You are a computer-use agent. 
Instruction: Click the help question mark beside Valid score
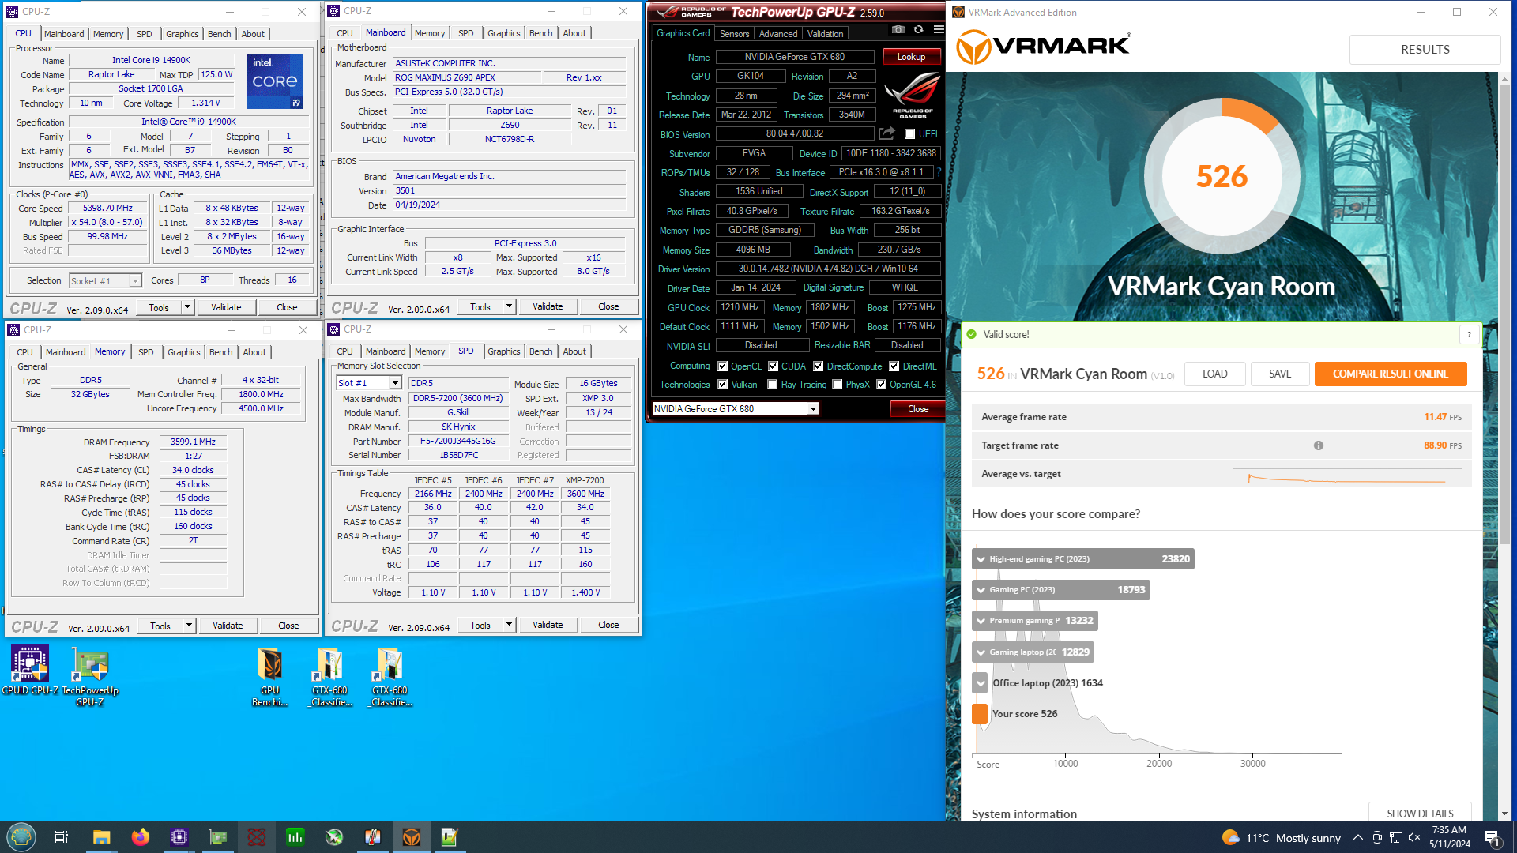pyautogui.click(x=1469, y=335)
